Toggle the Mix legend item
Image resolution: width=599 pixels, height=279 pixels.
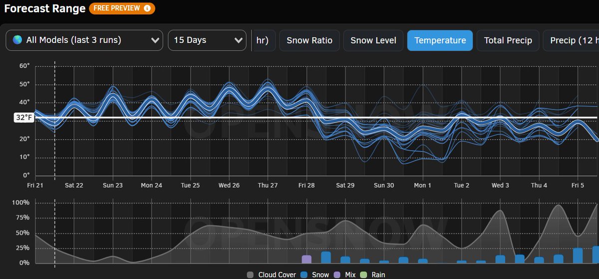click(345, 275)
